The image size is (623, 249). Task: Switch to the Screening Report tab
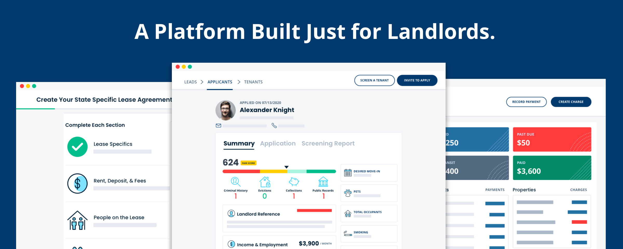[x=328, y=143]
